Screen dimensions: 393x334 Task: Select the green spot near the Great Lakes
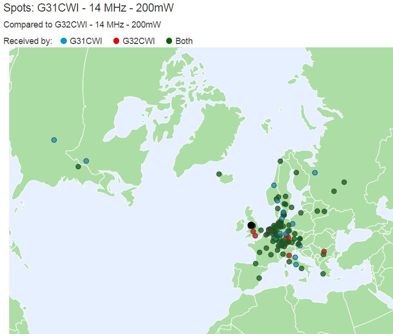pos(78,166)
